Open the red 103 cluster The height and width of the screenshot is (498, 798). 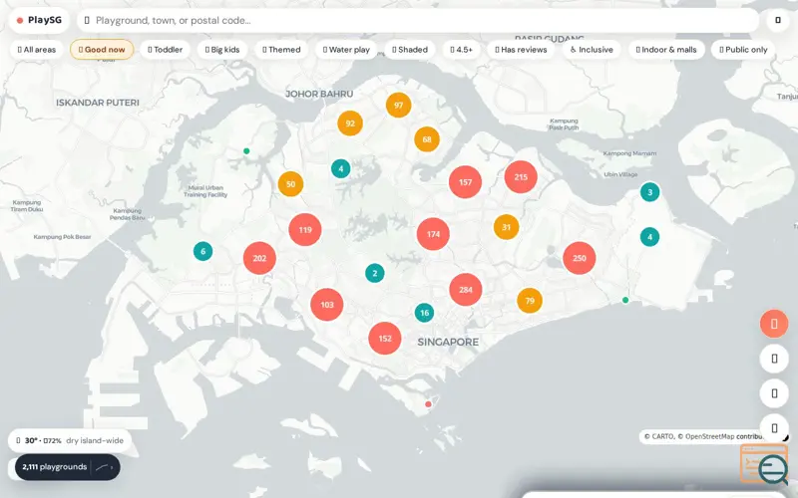[327, 305]
